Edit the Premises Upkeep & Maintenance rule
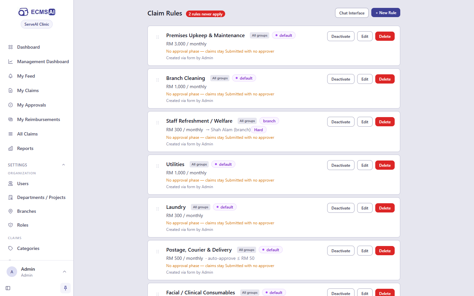This screenshot has height=296, width=474. [x=365, y=37]
